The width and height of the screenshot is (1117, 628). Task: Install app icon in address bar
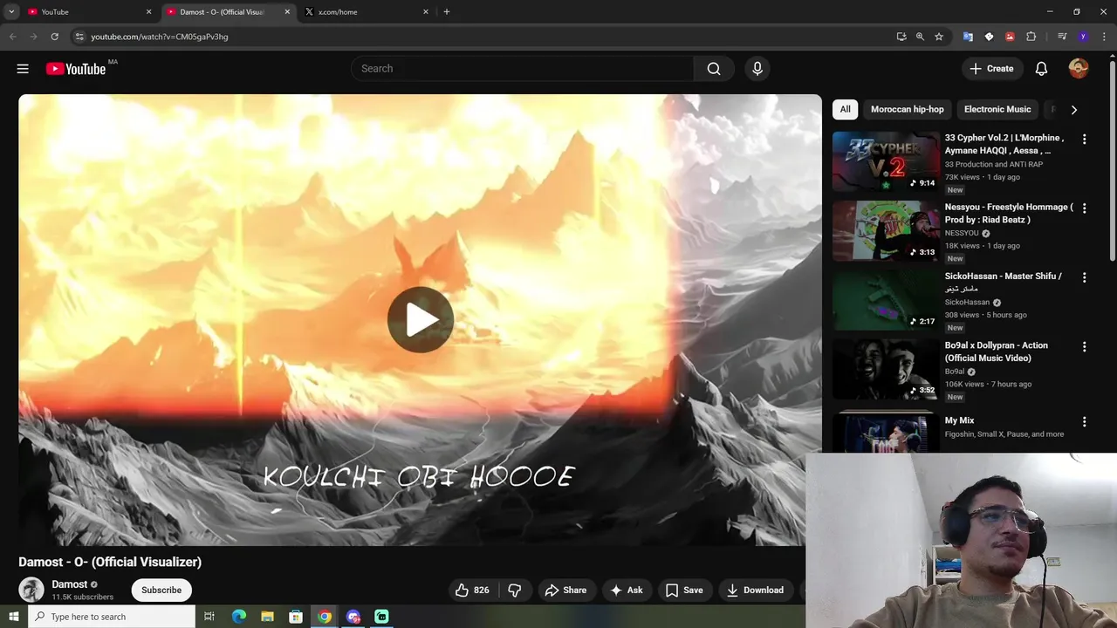click(x=901, y=37)
